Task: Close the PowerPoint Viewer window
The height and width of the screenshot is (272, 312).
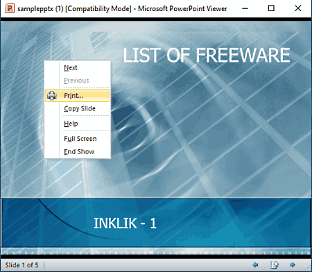Action: (x=298, y=8)
